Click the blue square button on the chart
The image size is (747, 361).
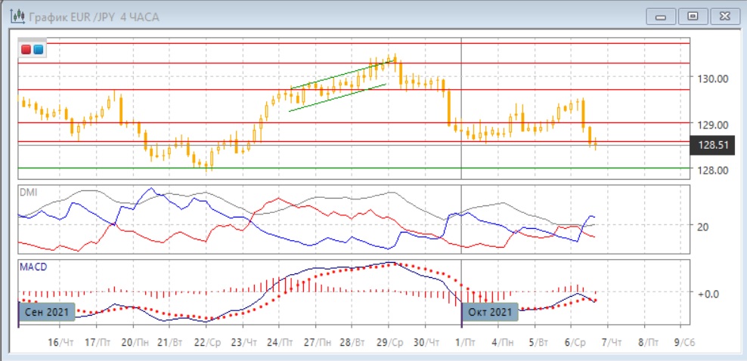click(38, 50)
